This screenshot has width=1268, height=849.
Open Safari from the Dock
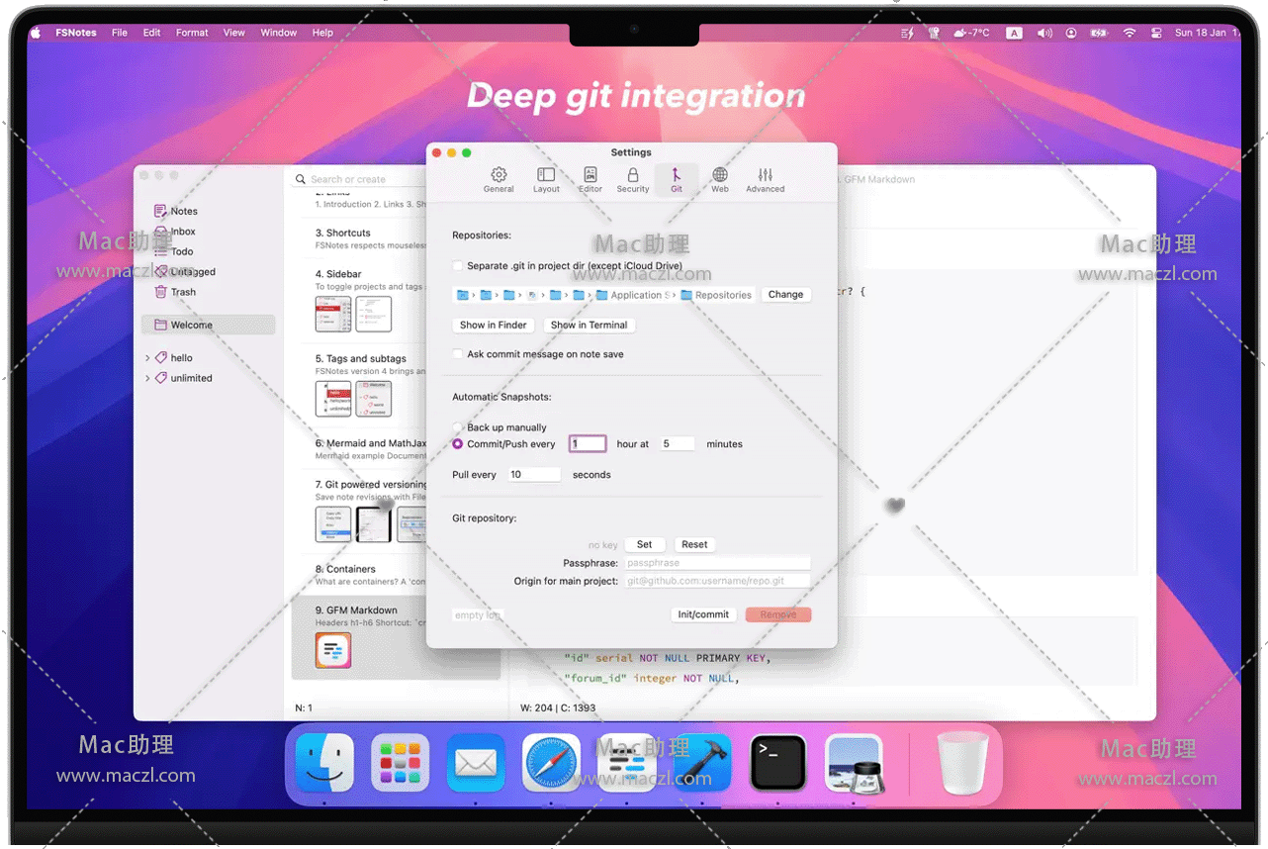(x=551, y=763)
